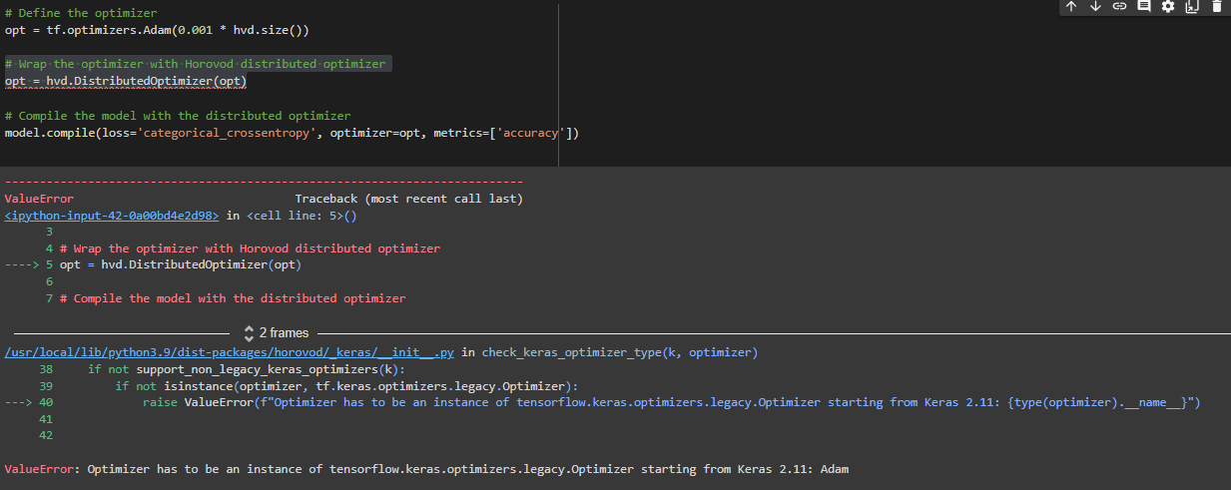Click the red 'ValueError' heading in traceback
The width and height of the screenshot is (1231, 490).
click(x=39, y=199)
